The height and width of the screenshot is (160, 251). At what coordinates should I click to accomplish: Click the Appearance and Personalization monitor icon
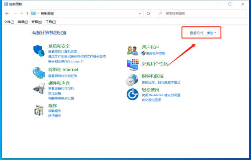(x=133, y=65)
